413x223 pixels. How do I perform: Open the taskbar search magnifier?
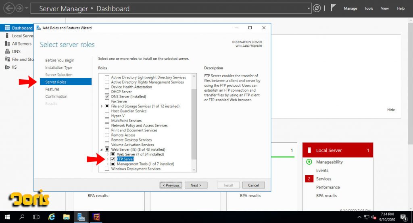[x=22, y=217]
